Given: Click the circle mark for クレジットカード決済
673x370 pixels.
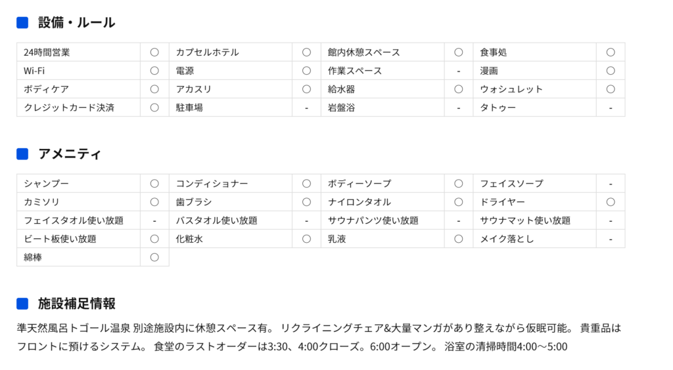Looking at the screenshot, I should pyautogui.click(x=154, y=108).
